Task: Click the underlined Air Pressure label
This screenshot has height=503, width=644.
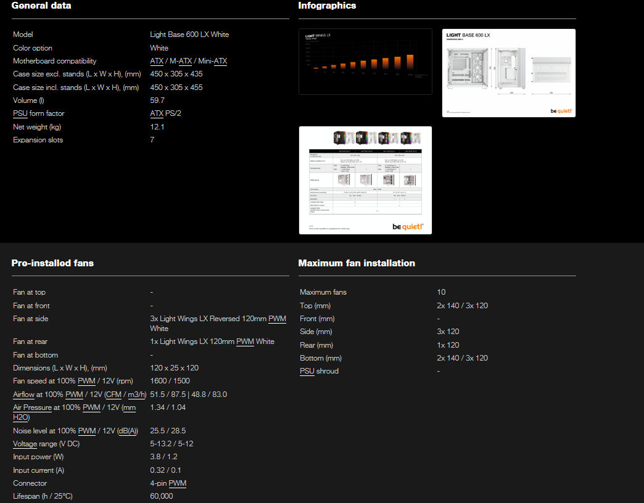Action: pos(31,407)
